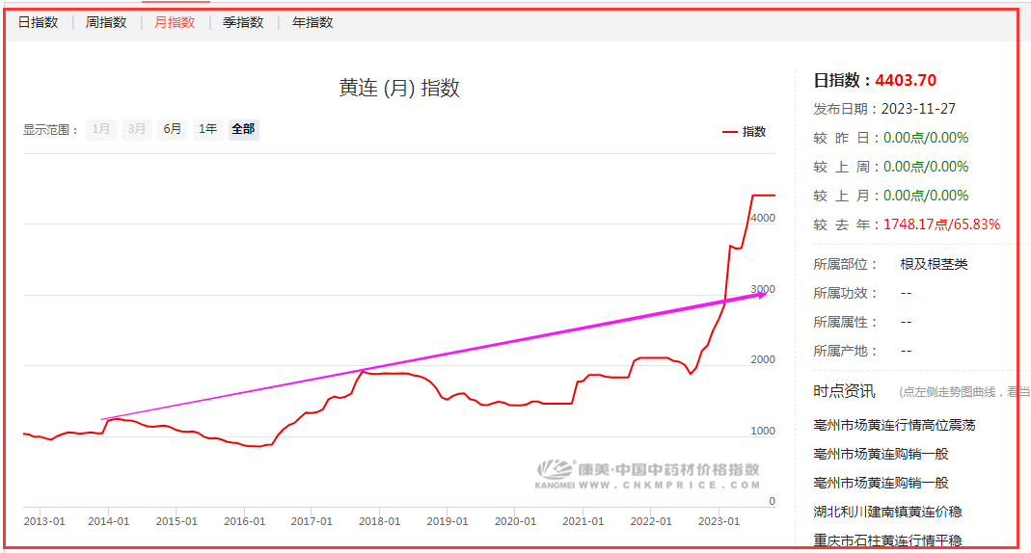
Task: Click the 根及根茎类 category value
Action: coord(934,264)
